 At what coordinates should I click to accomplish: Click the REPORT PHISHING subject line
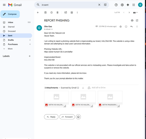point(57,20)
